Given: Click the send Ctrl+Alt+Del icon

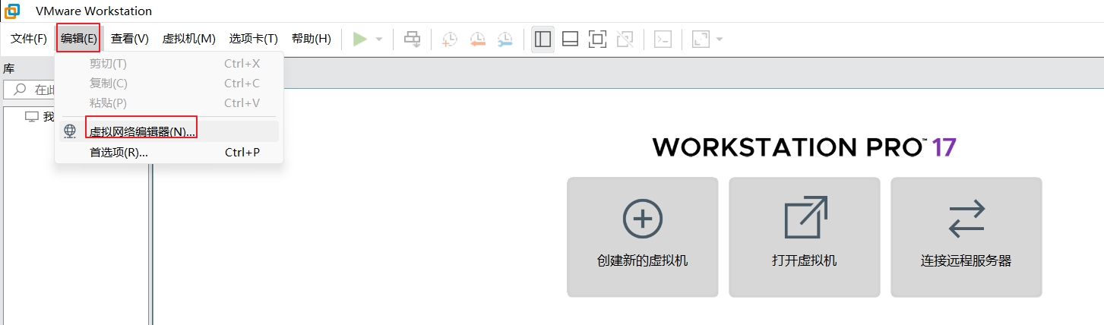Looking at the screenshot, I should click(412, 39).
